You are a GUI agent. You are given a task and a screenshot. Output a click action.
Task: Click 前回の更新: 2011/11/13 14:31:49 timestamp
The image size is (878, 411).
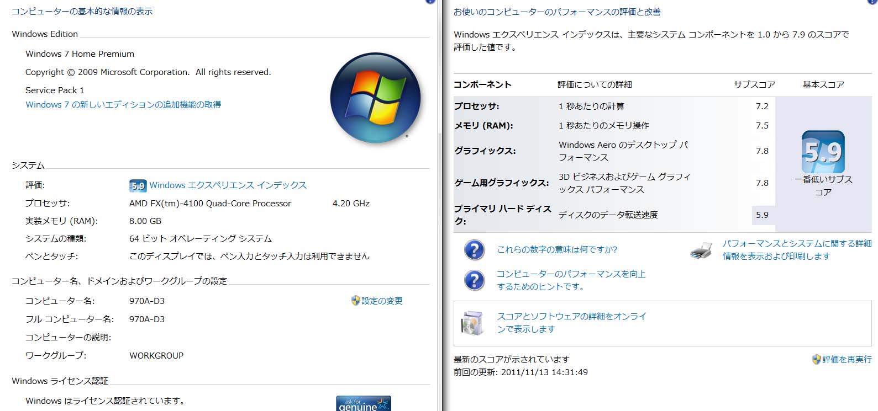[x=521, y=372]
